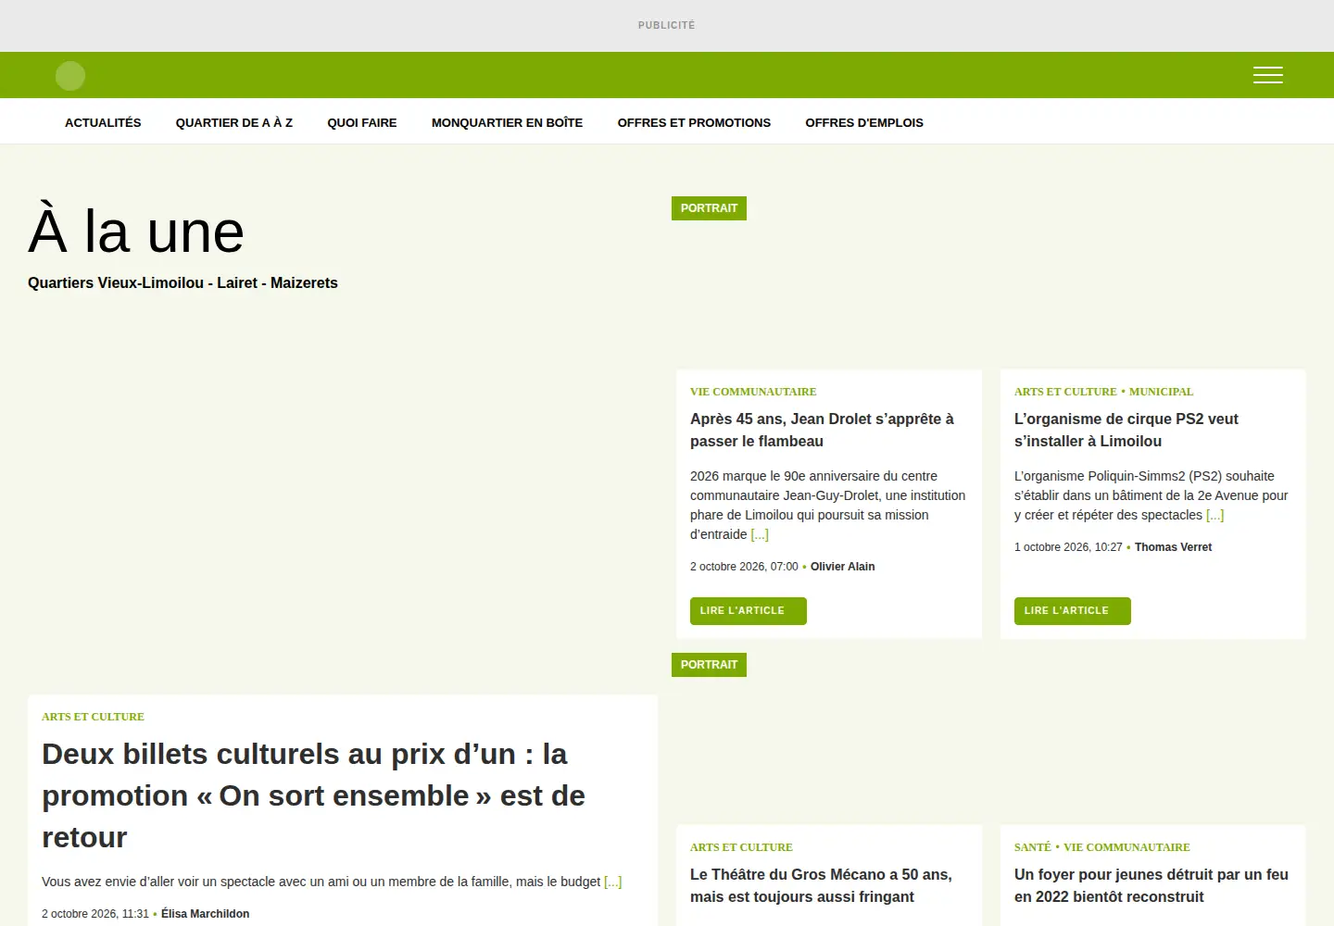Click Arts et culture category on PS2 card
This screenshot has height=926, width=1334.
click(x=1065, y=392)
